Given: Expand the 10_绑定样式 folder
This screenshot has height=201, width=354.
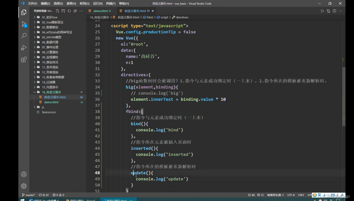Looking at the screenshot, I should 58,62.
